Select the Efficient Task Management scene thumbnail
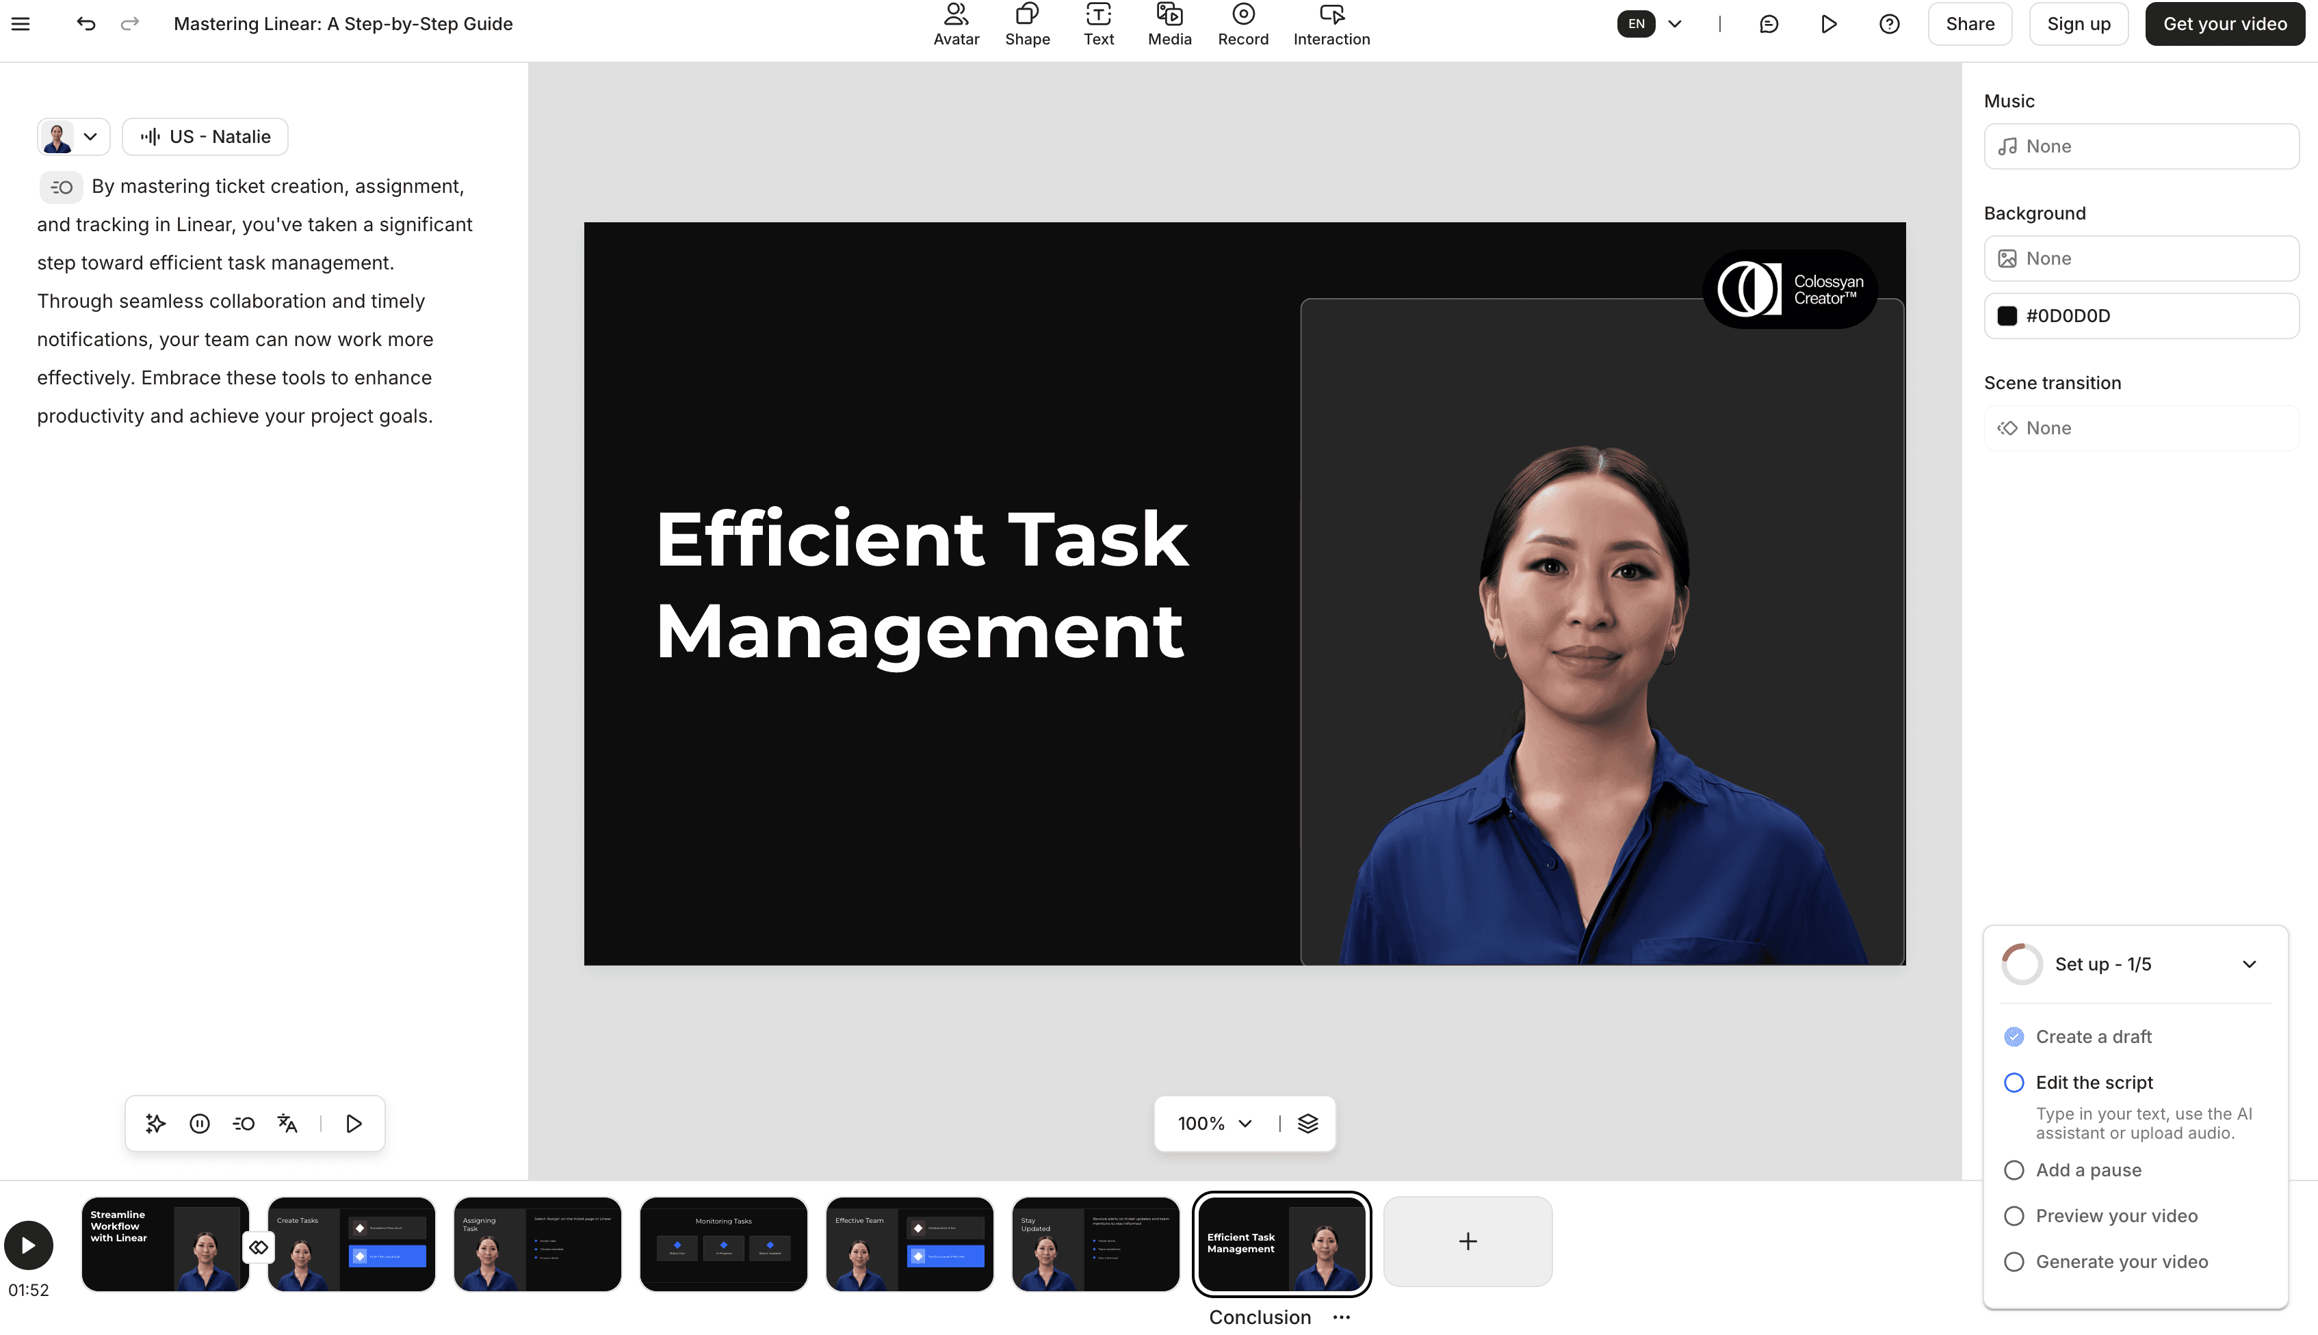 pos(1282,1244)
